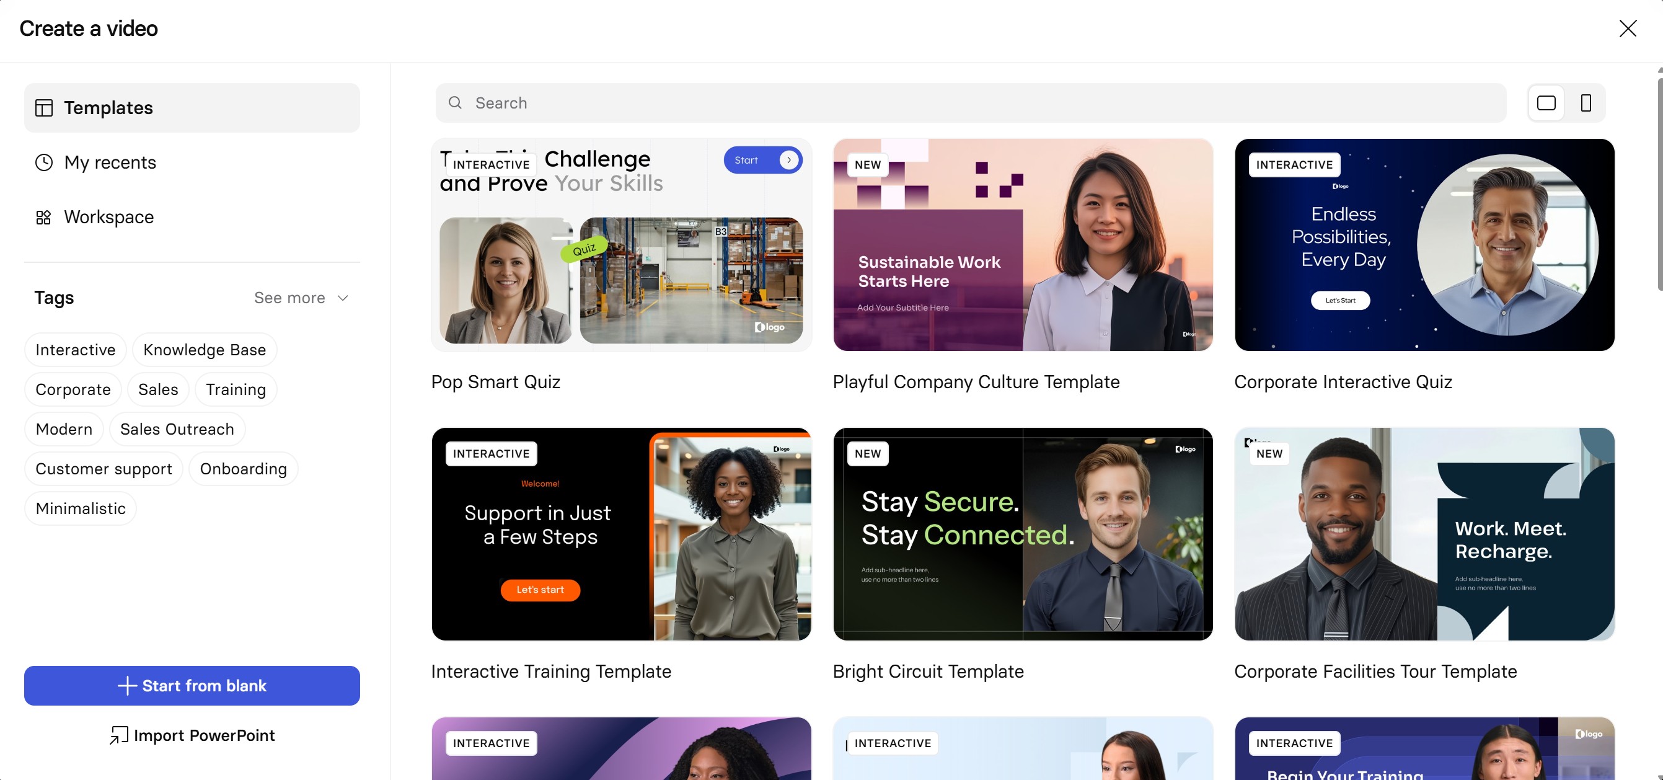Filter by Knowledge Base tag

click(x=205, y=349)
